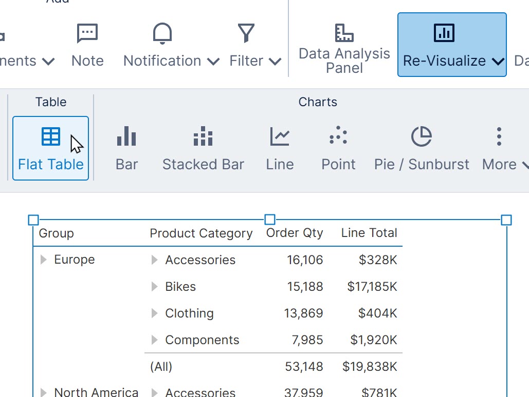This screenshot has height=397, width=529.
Task: Expand the Europe group row
Action: tap(43, 260)
